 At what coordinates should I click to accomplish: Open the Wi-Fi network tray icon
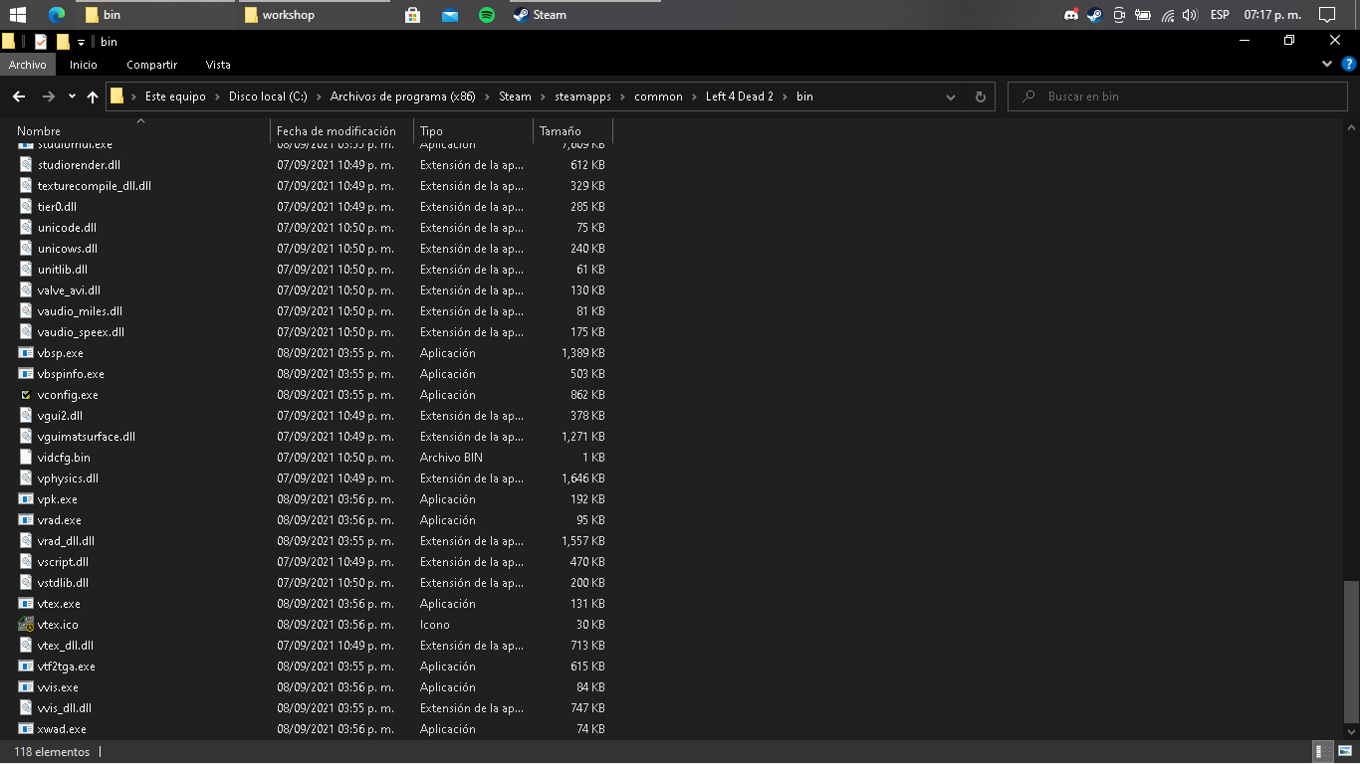(1167, 15)
